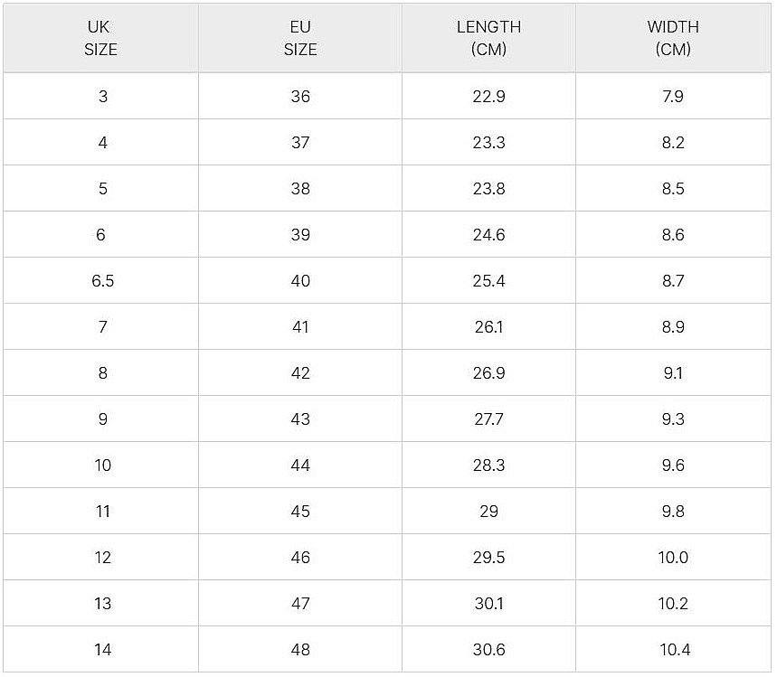Click the length value 30.1

(488, 603)
